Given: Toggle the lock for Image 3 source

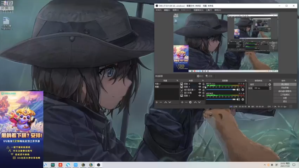Looking at the screenshot, I should (x=203, y=87).
